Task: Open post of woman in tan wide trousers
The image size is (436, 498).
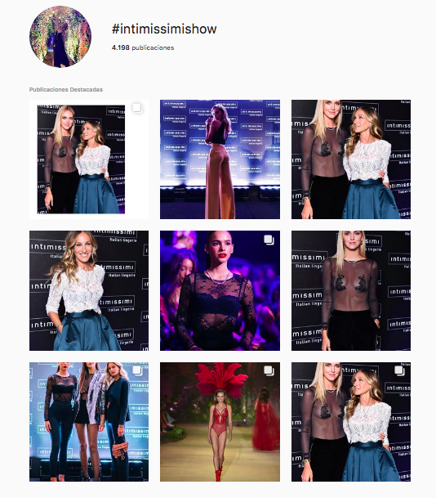Action: (x=220, y=159)
